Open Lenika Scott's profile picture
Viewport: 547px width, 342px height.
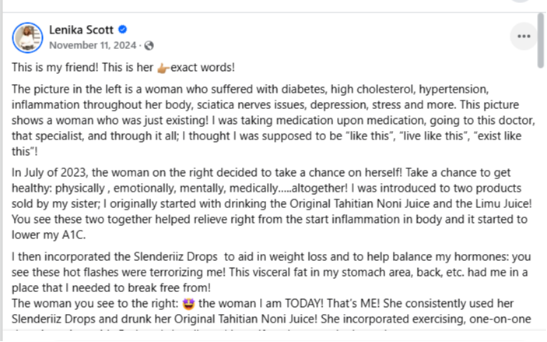pyautogui.click(x=28, y=37)
